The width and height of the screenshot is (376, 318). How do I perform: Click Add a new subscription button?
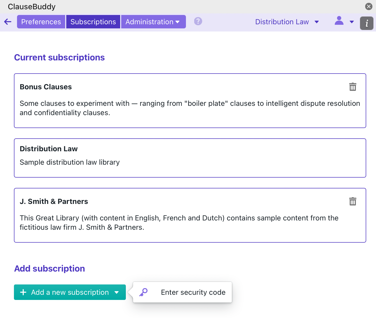pyautogui.click(x=70, y=292)
